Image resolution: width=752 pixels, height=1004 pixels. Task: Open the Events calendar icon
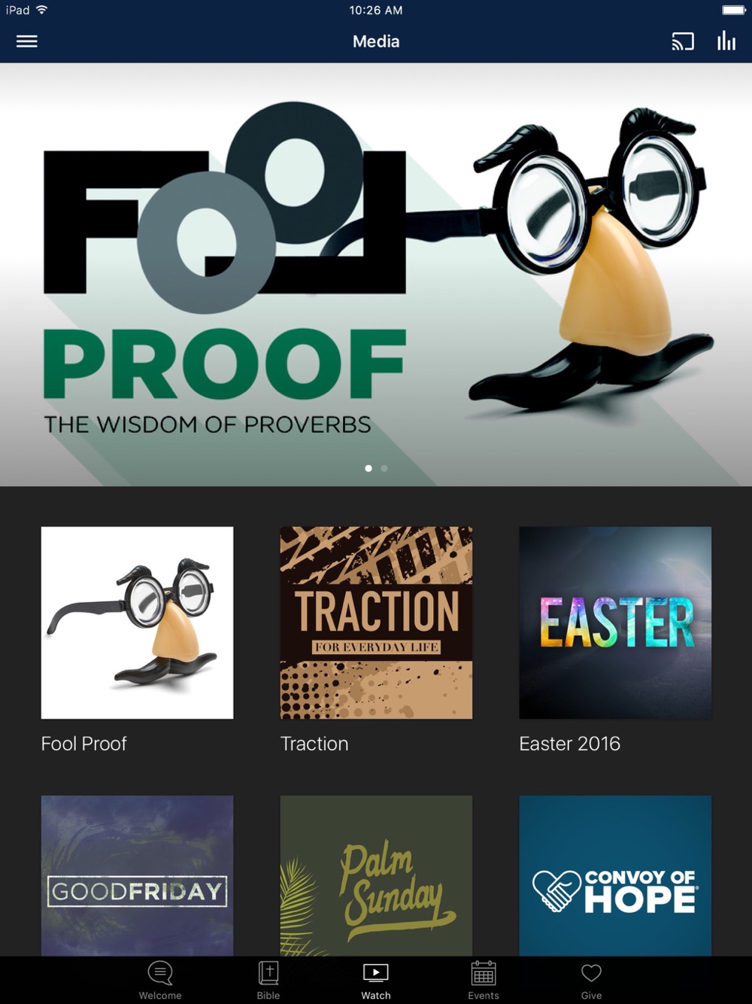tap(484, 973)
